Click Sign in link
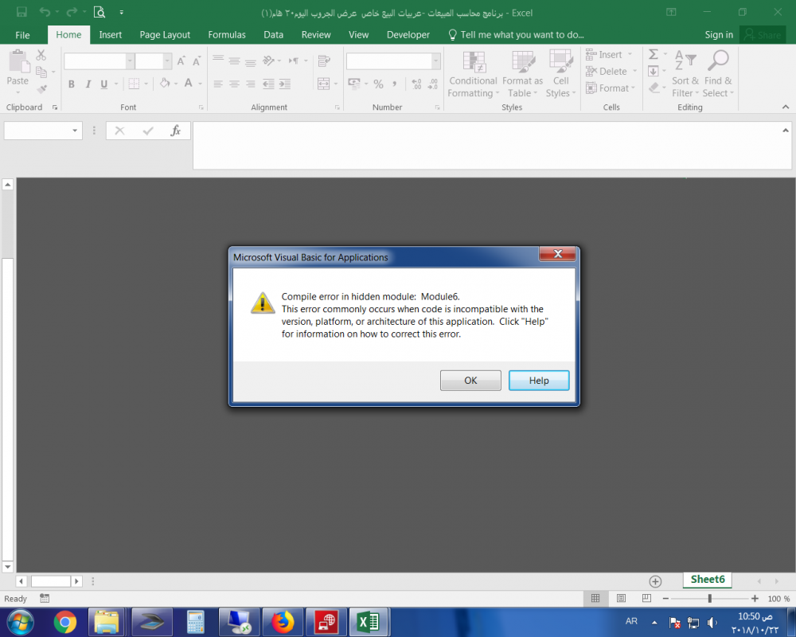Image resolution: width=796 pixels, height=637 pixels. click(x=719, y=35)
